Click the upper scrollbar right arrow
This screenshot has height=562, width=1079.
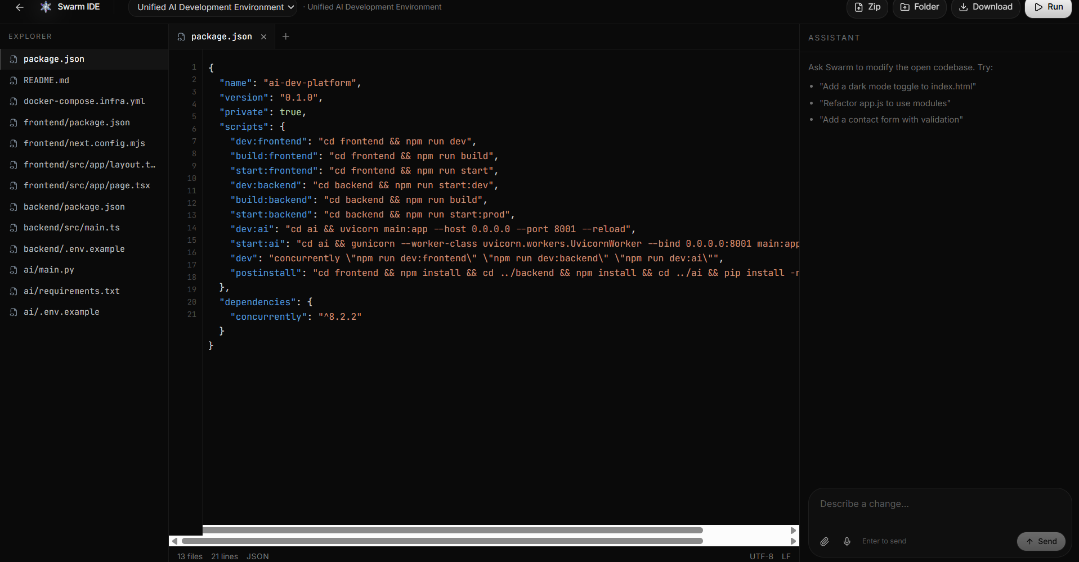coord(793,531)
